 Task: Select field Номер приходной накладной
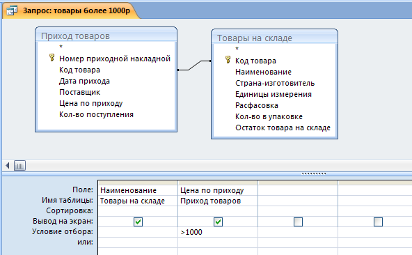tap(115, 59)
